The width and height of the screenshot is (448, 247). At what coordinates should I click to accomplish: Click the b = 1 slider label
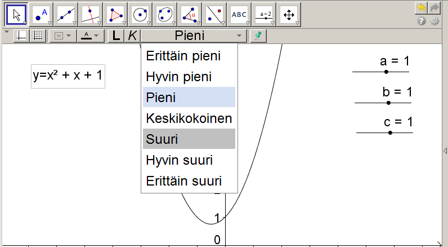pos(397,92)
